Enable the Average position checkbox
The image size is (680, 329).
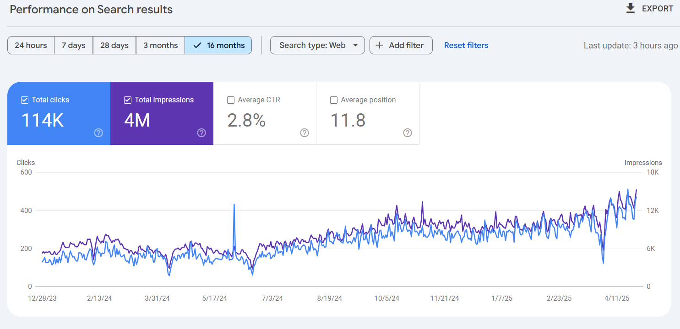click(x=334, y=100)
